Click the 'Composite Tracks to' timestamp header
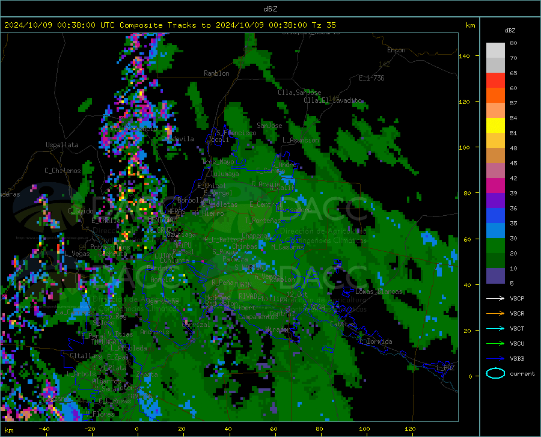541x437 pixels. click(170, 25)
